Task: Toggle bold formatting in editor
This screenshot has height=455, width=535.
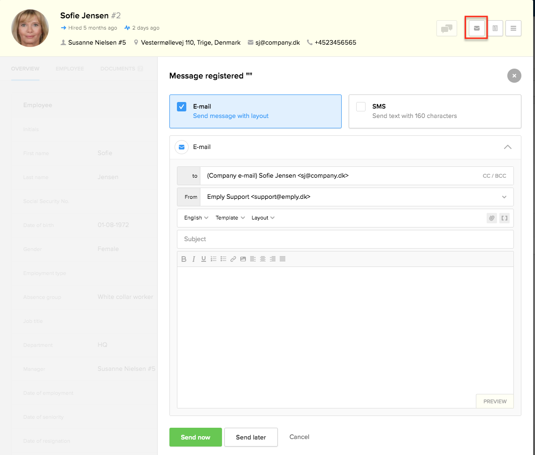Action: (x=184, y=259)
